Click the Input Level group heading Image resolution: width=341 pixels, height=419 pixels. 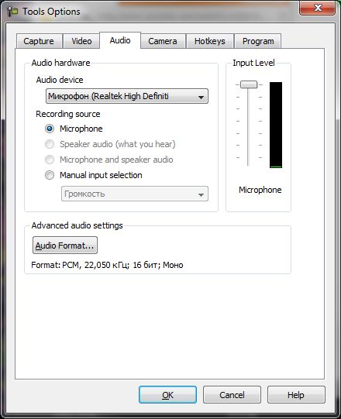pyautogui.click(x=253, y=63)
